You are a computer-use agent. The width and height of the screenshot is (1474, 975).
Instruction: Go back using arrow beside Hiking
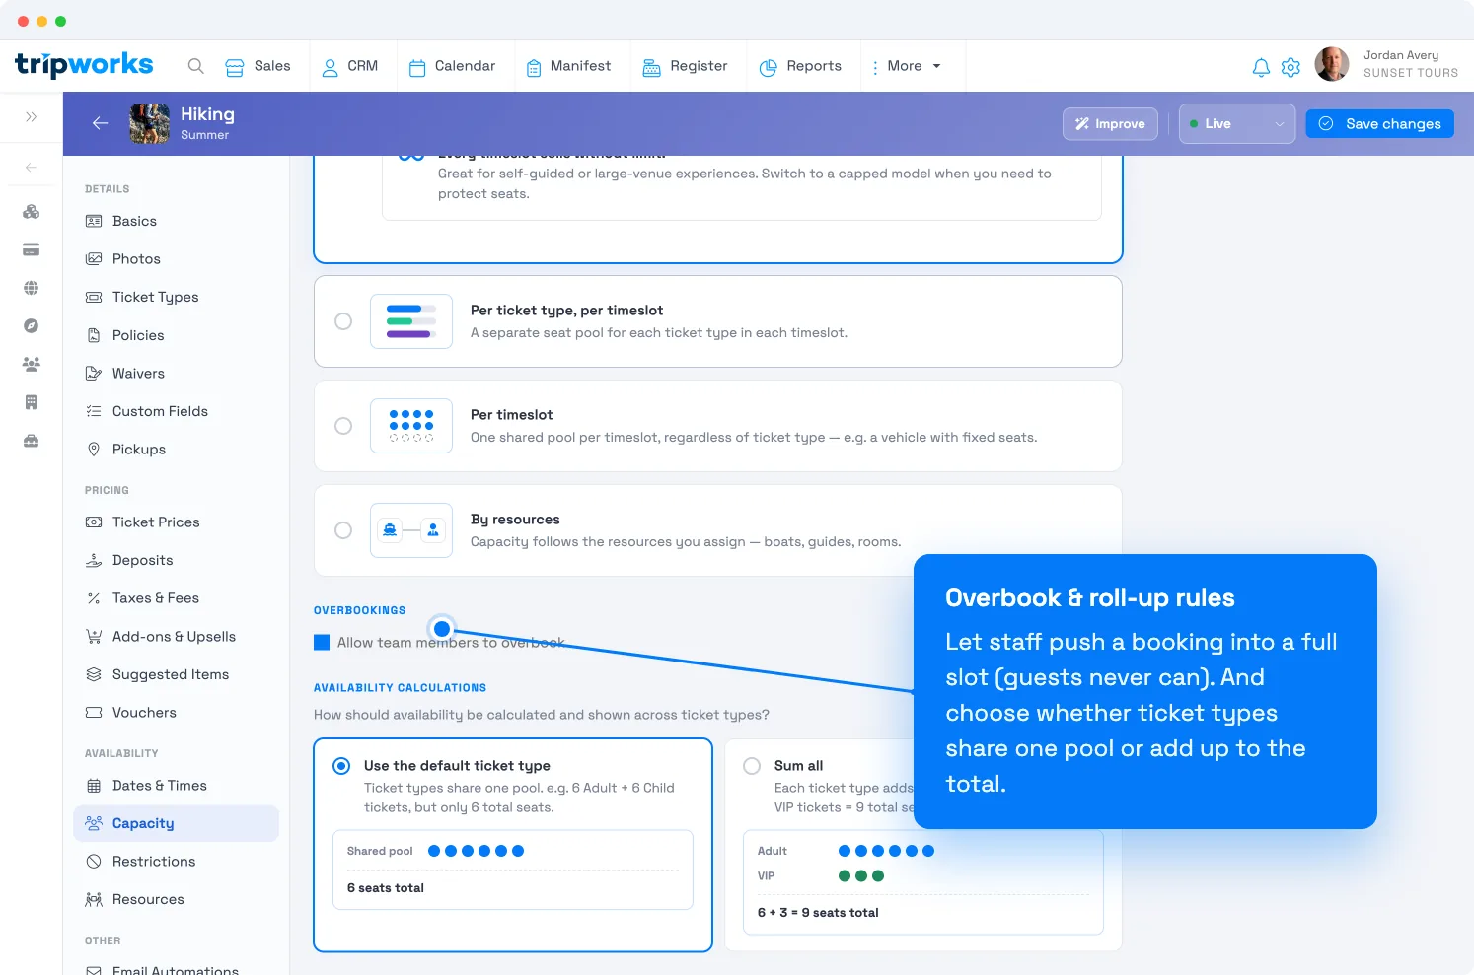tap(100, 123)
